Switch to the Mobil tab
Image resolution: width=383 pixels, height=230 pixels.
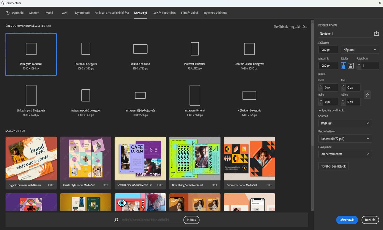[49, 13]
